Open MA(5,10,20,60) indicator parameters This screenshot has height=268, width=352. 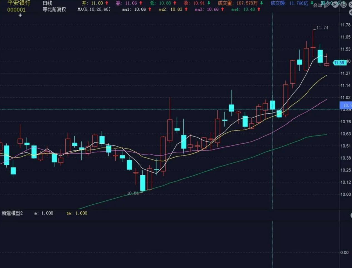tap(94, 9)
